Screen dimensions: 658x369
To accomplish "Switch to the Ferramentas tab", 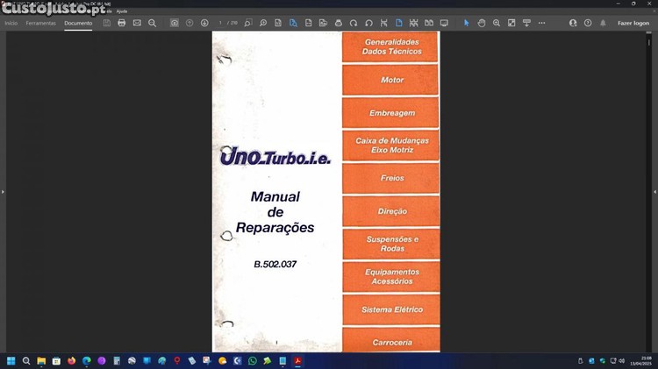I will point(40,23).
